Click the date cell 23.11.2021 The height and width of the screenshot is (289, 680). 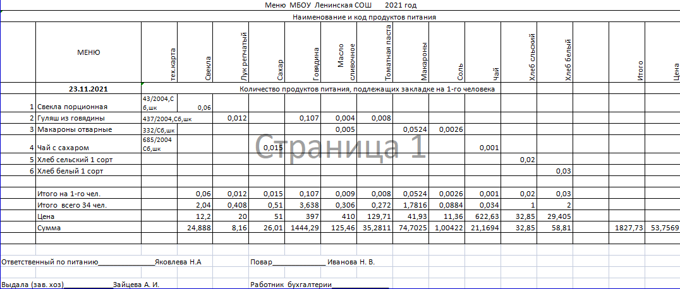(x=88, y=89)
